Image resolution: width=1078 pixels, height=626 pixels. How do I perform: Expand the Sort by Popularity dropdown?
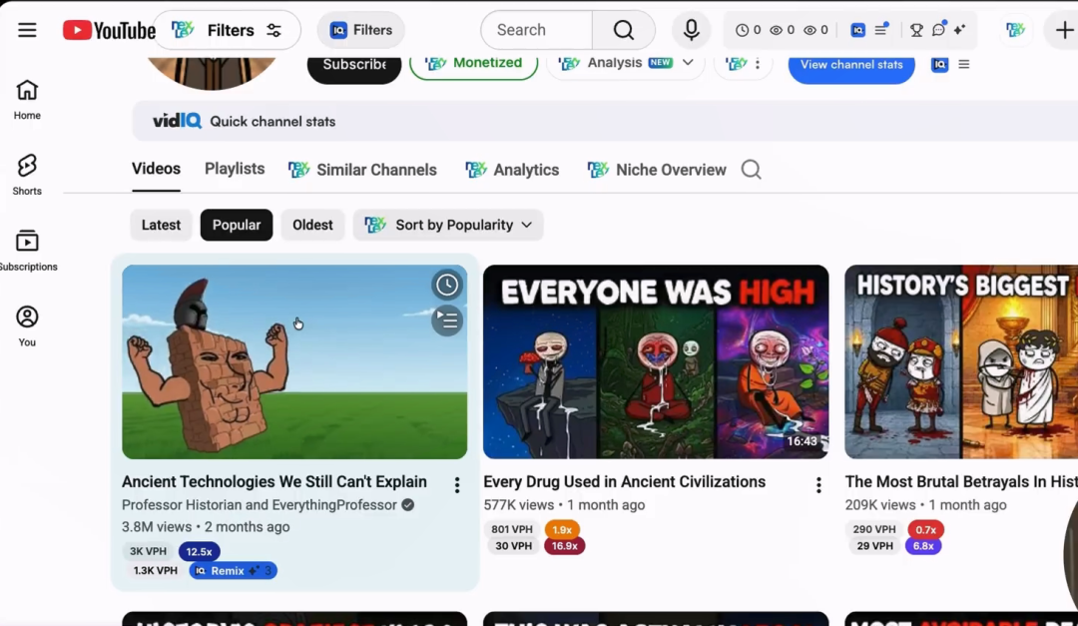point(448,225)
